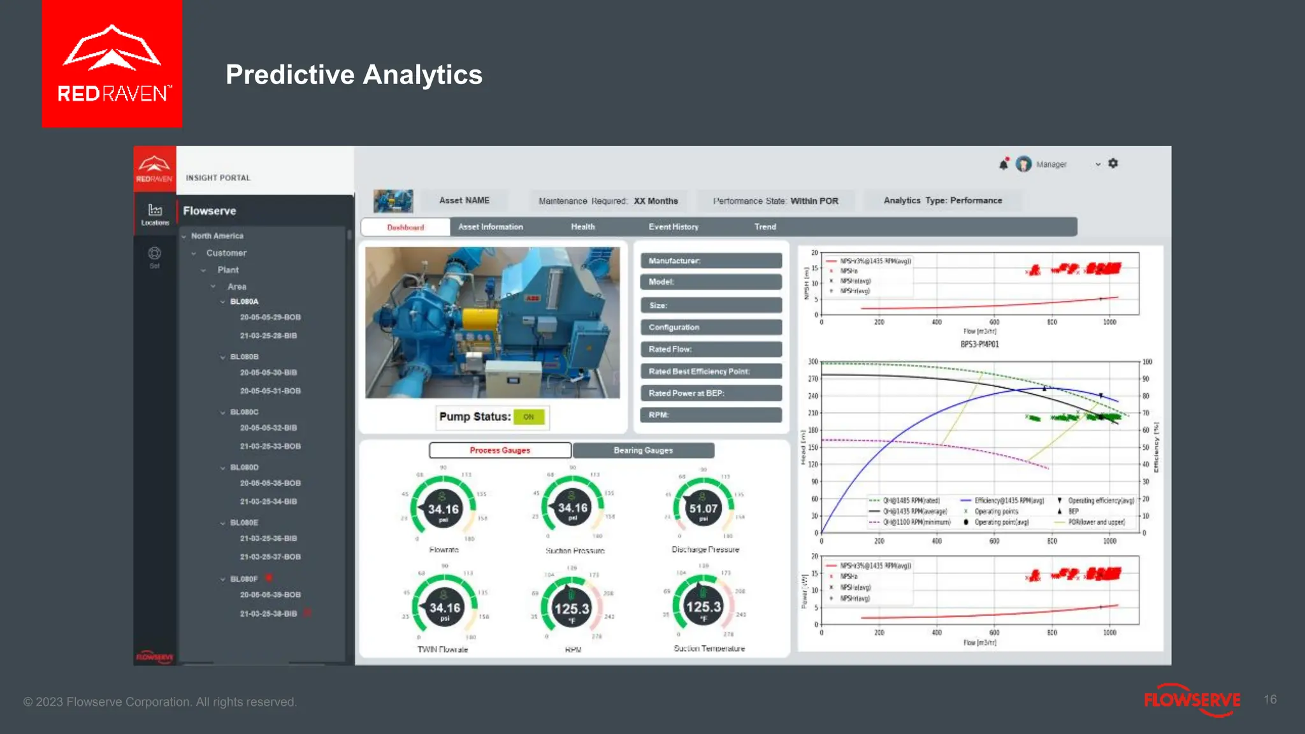Select asset 20-05-05-39-BOB
Viewport: 1305px width, 734px height.
270,595
